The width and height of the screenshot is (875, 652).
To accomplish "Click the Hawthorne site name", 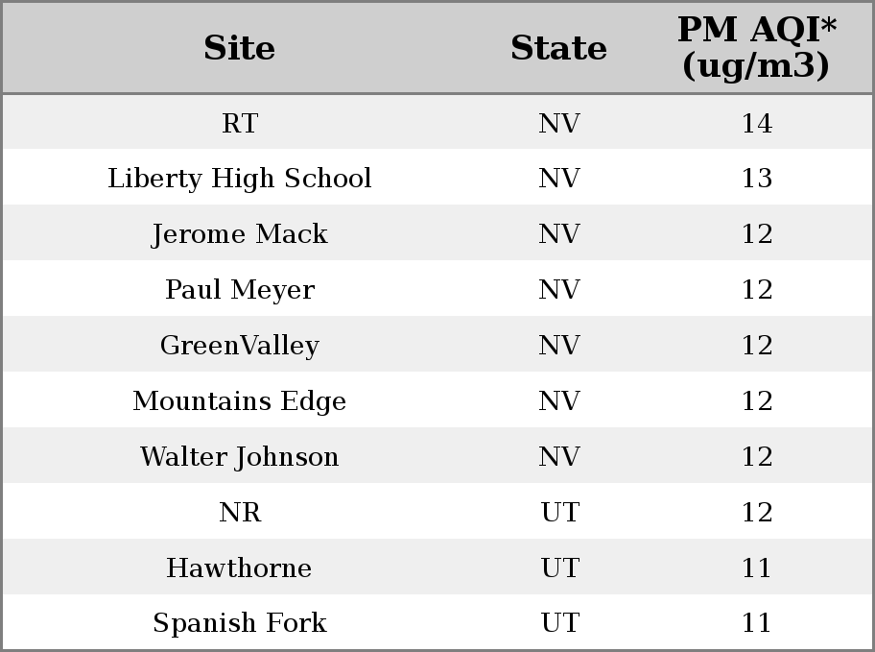I will pos(240,568).
